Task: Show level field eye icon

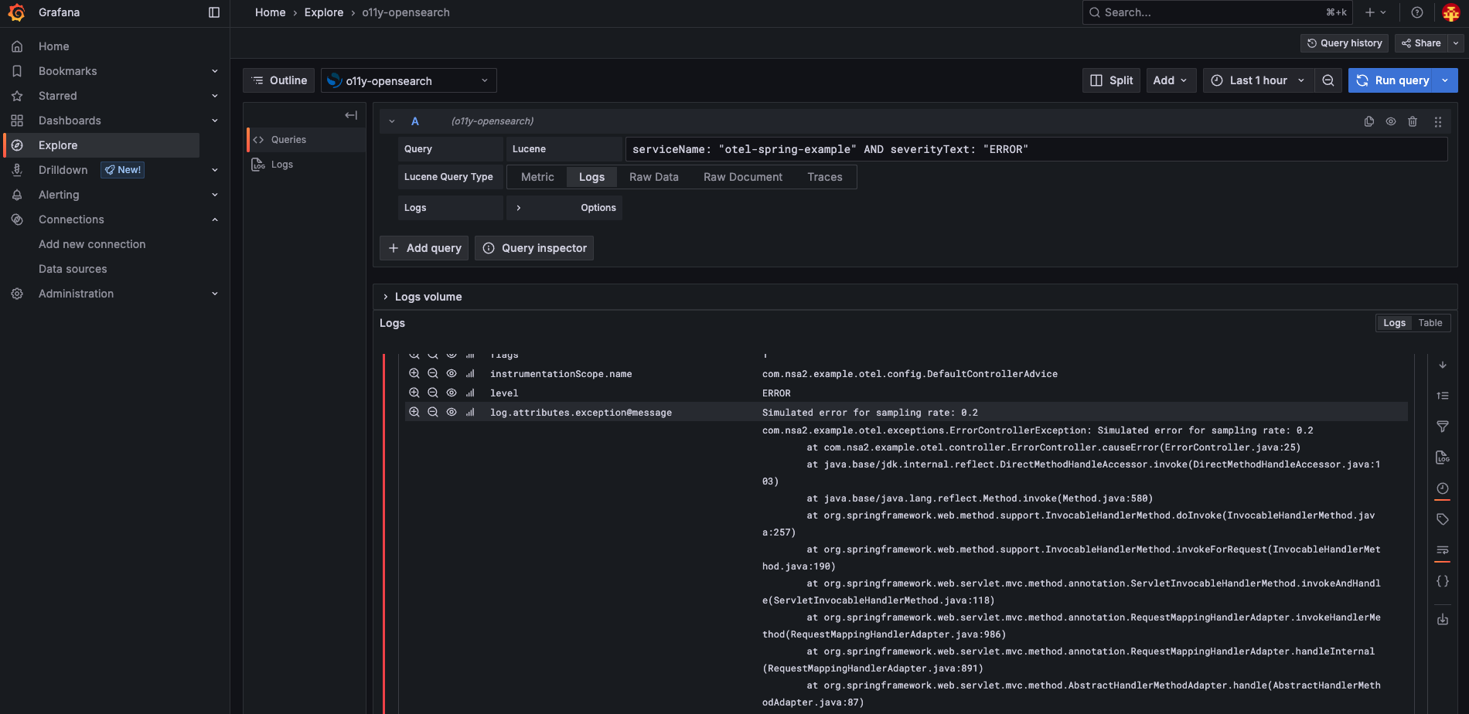Action: coord(452,393)
